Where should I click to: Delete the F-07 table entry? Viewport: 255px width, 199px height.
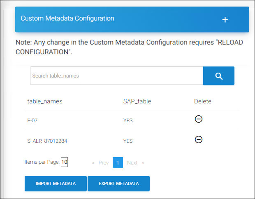click(x=198, y=119)
